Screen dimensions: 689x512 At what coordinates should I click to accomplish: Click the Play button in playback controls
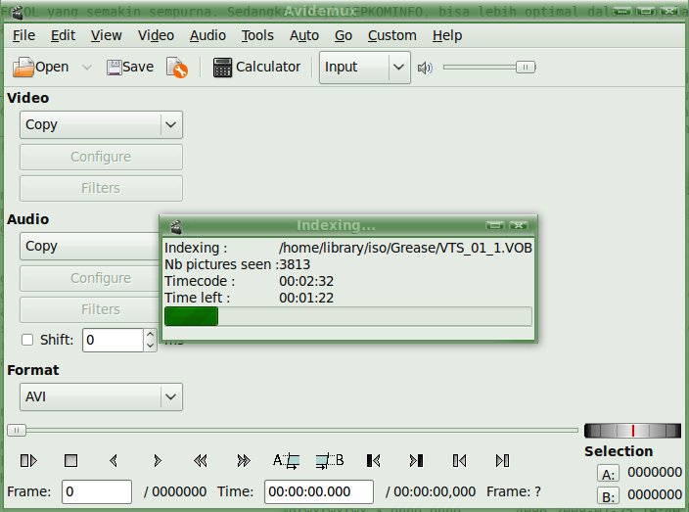coord(28,460)
